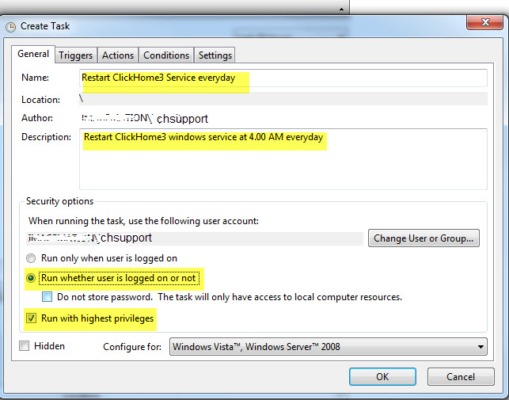Switch to the General tab
Image resolution: width=509 pixels, height=400 pixels.
(32, 55)
